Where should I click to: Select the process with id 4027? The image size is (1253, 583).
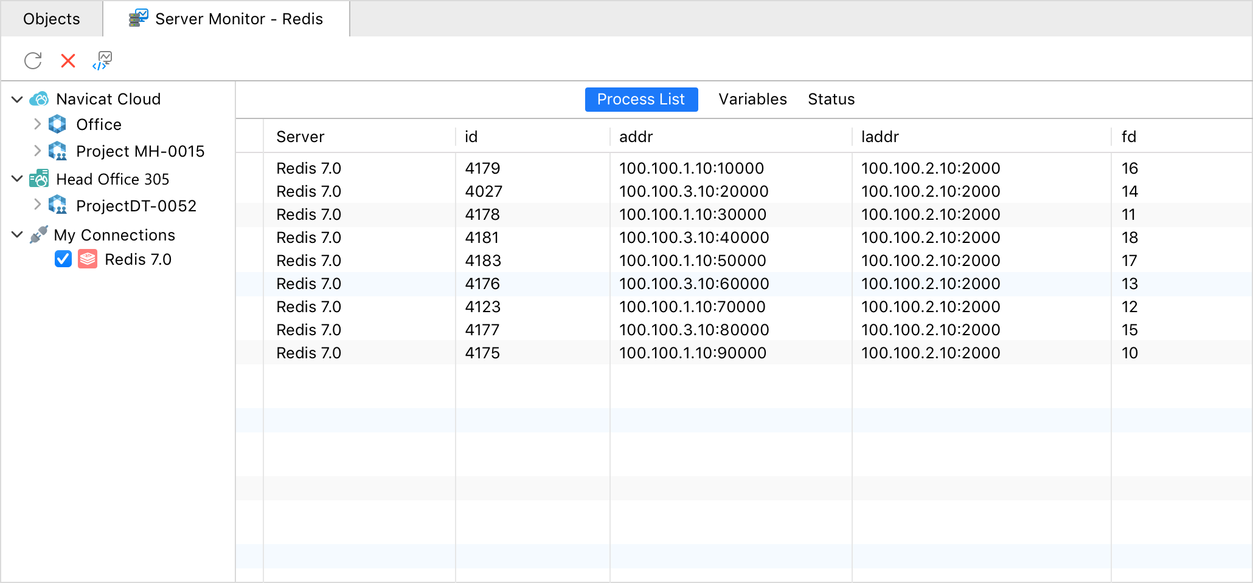click(484, 191)
